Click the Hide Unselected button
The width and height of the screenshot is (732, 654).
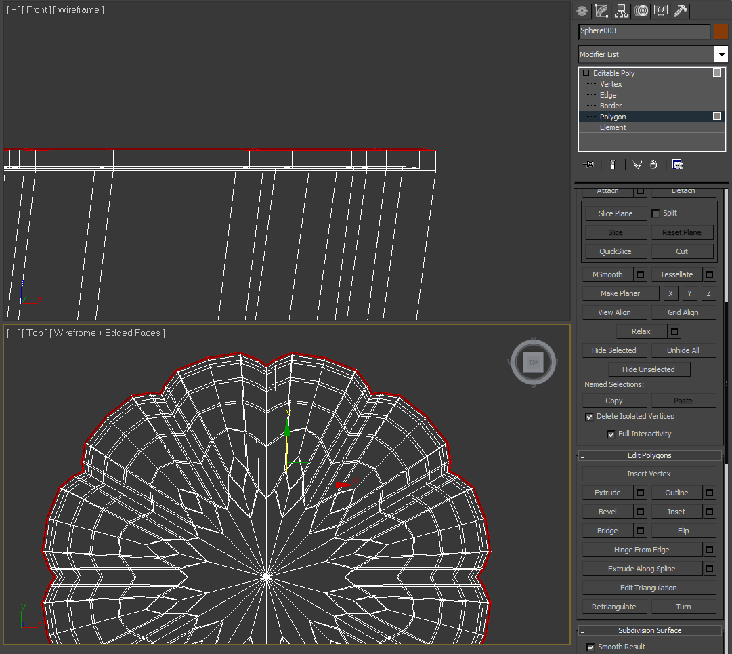pos(649,369)
